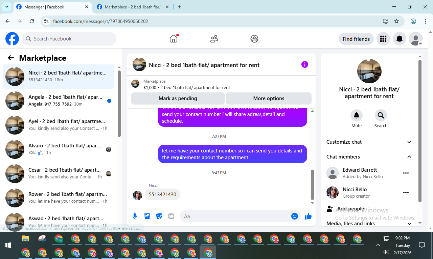
Task: Expand Media, files and links section
Action: [369, 224]
